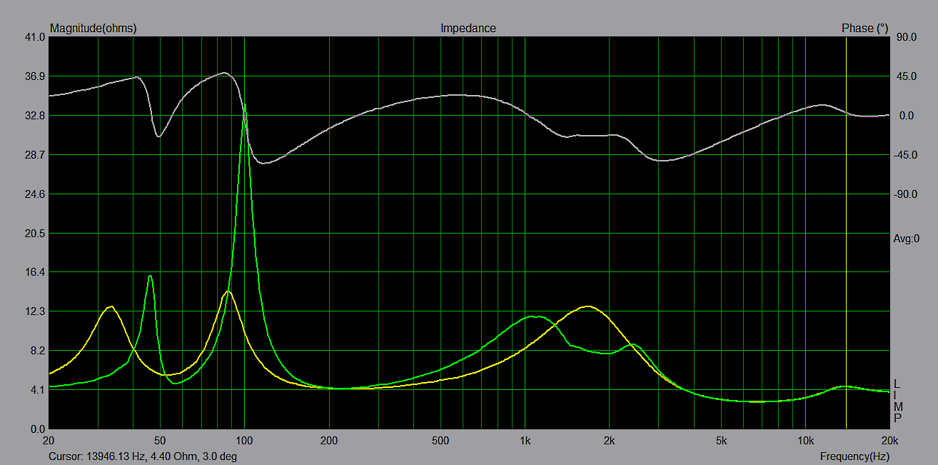Click the '-90.0' phase axis value
The width and height of the screenshot is (938, 465).
[904, 194]
